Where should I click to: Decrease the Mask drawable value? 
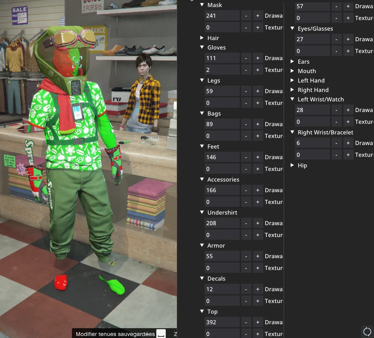coord(246,16)
